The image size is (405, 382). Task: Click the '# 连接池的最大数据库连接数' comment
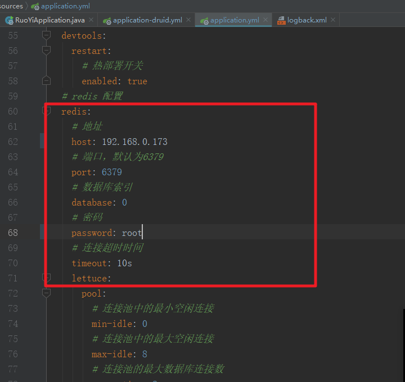tap(158, 369)
